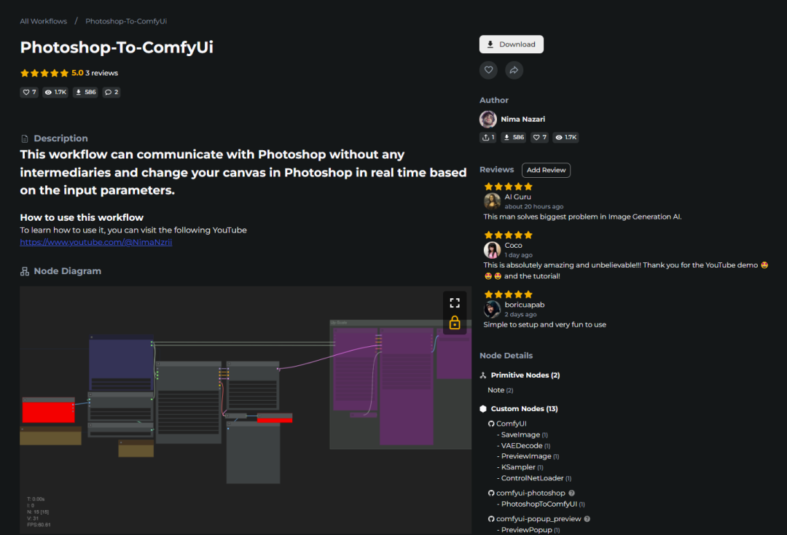Click the Download button
787x535 pixels.
pos(511,44)
